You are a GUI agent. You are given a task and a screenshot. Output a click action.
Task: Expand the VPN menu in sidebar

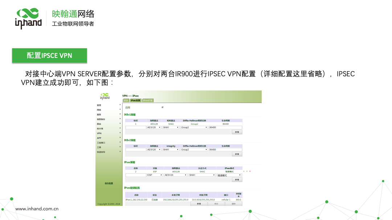pyautogui.click(x=99, y=133)
